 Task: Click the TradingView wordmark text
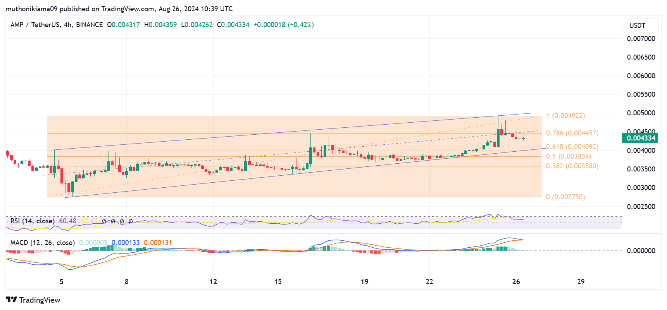(40, 300)
